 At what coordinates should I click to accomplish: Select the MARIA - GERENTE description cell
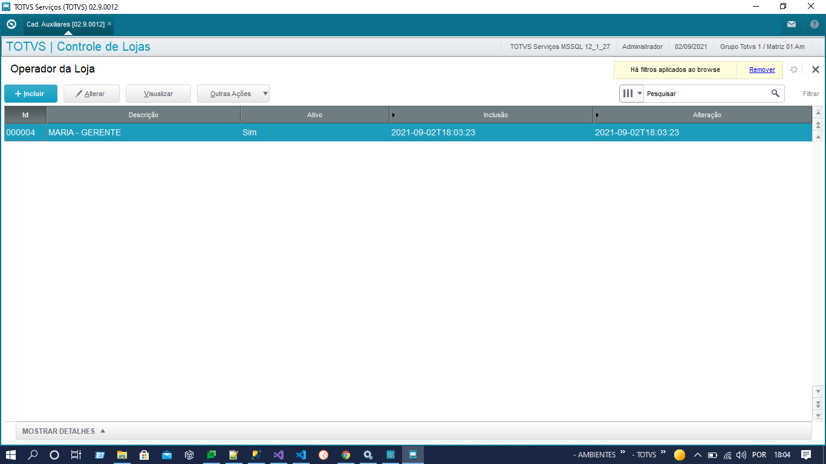point(143,132)
